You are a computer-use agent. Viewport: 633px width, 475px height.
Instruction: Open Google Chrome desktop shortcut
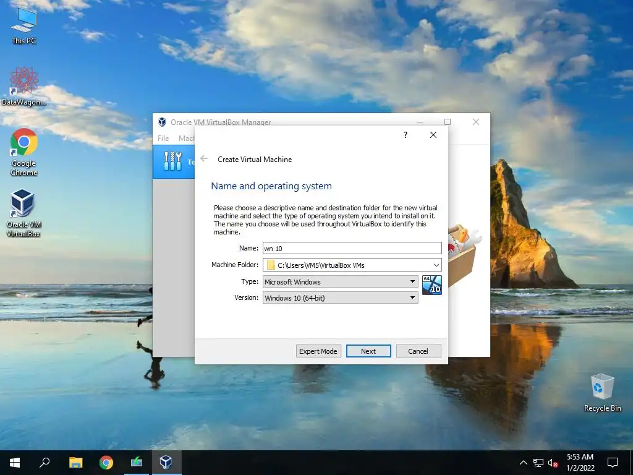coord(24,152)
